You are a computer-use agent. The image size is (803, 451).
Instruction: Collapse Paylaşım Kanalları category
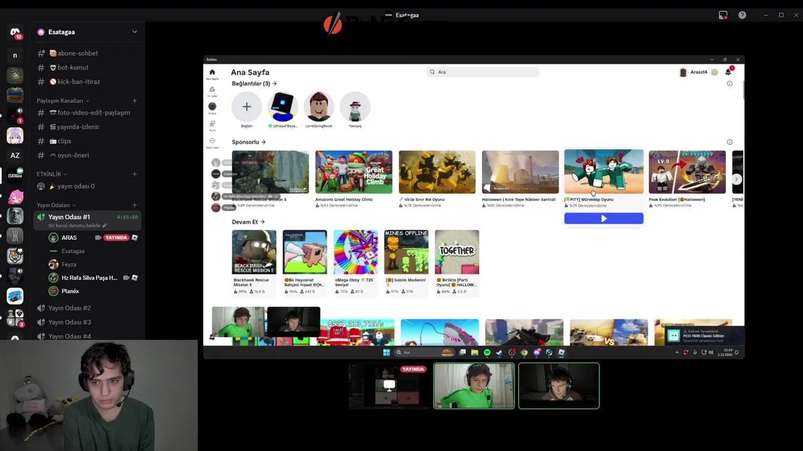click(63, 101)
